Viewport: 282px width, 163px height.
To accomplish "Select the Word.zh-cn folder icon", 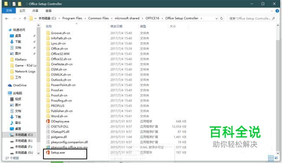I will [x=48, y=116].
